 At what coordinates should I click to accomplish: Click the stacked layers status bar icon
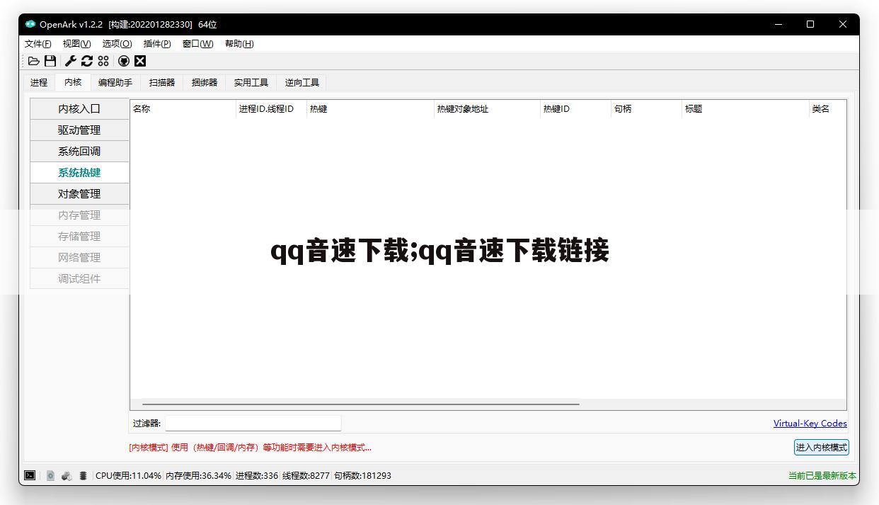[x=83, y=475]
